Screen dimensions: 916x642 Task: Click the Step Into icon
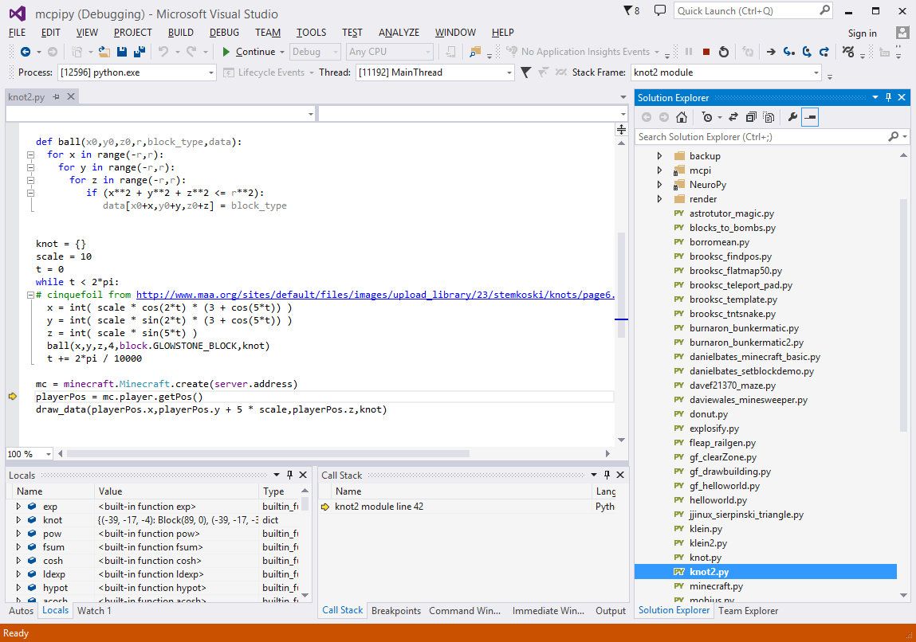pyautogui.click(x=788, y=51)
